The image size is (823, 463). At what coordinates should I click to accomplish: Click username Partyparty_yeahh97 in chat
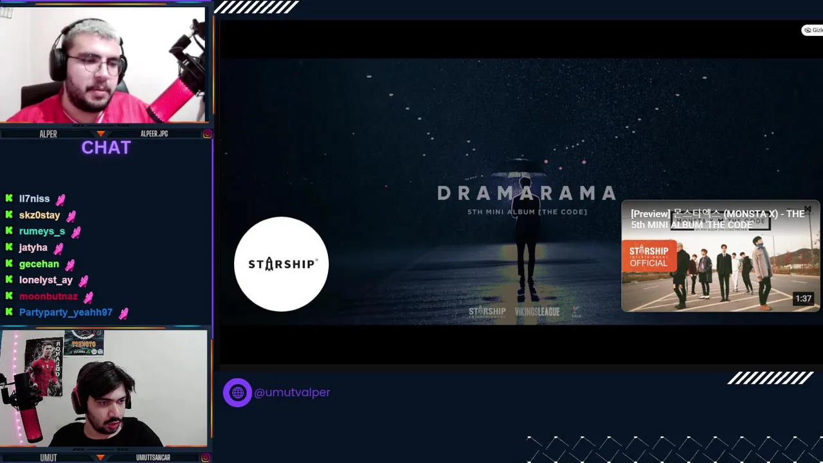pos(66,312)
